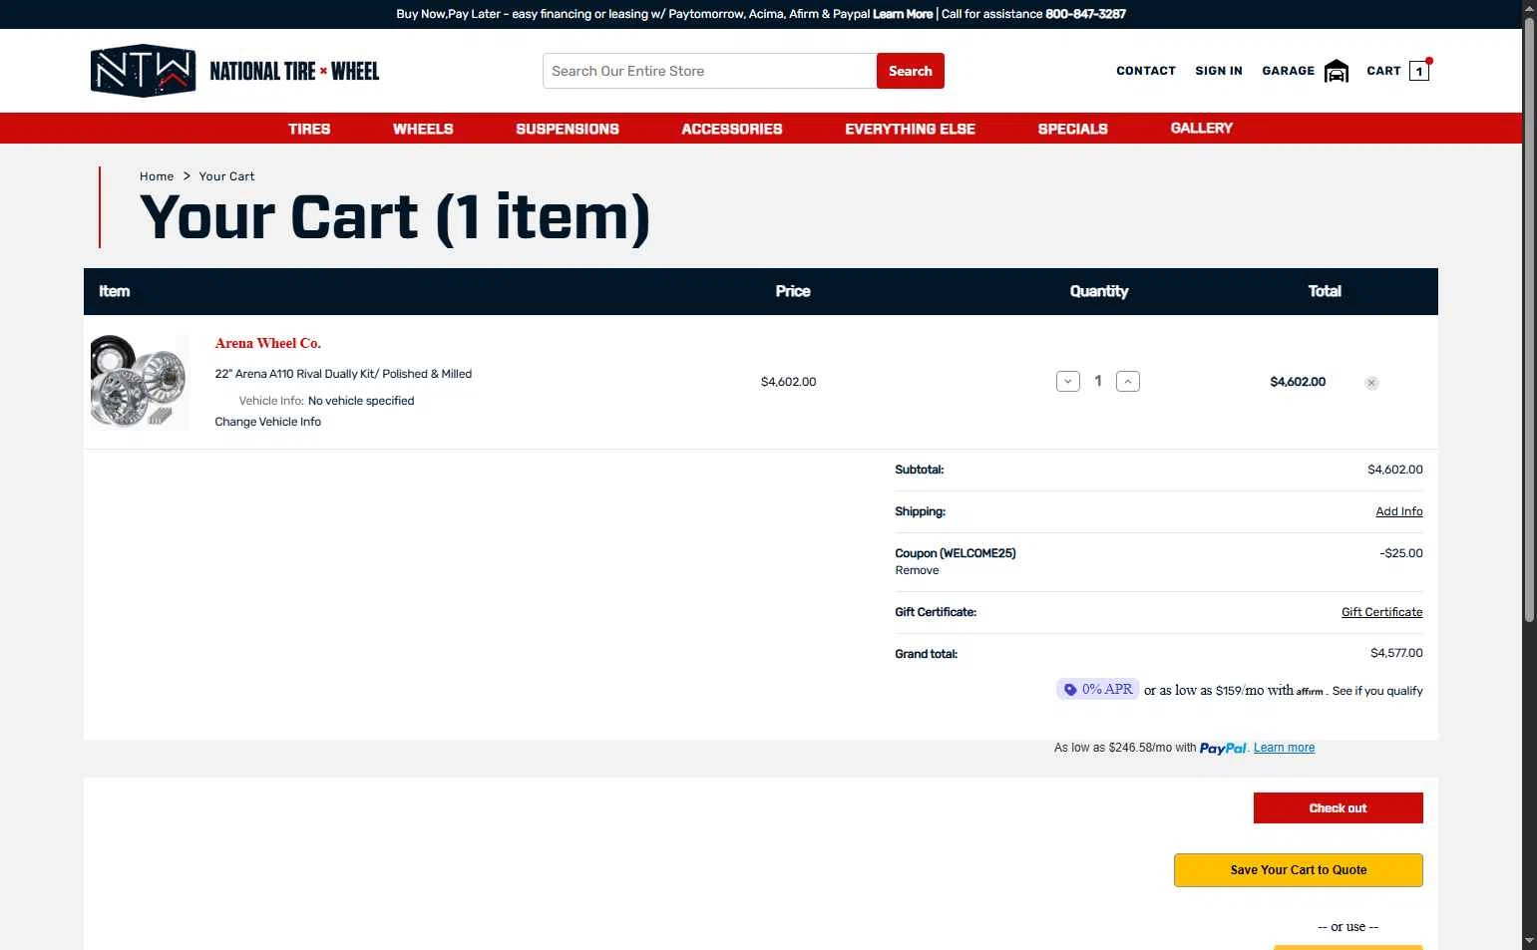The height and width of the screenshot is (950, 1537).
Task: Click See if you qualify
Action: coord(1377,691)
